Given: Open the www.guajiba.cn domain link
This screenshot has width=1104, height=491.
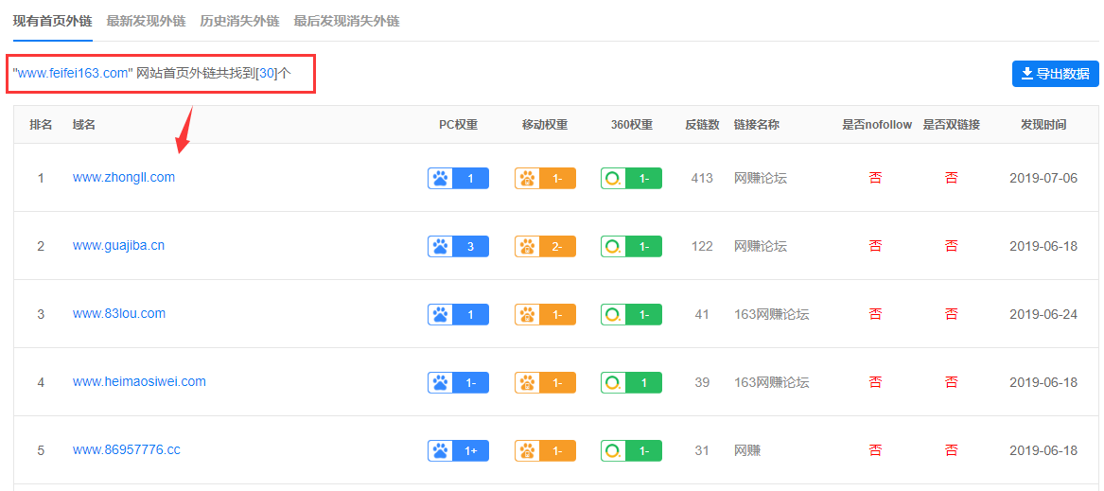Looking at the screenshot, I should 118,246.
